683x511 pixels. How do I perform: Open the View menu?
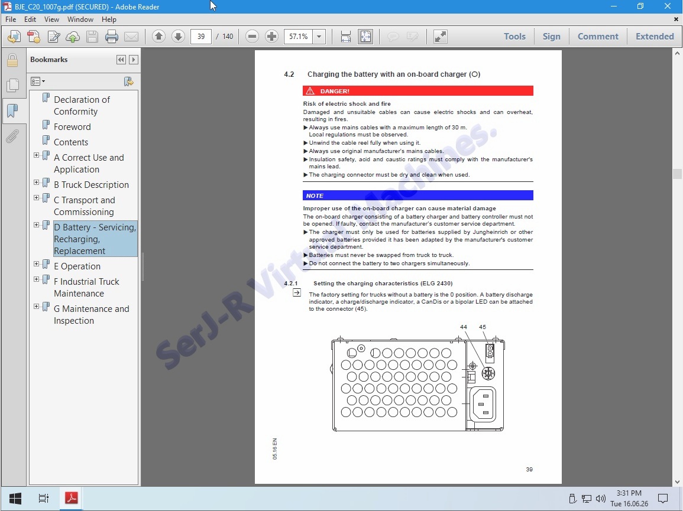(51, 19)
